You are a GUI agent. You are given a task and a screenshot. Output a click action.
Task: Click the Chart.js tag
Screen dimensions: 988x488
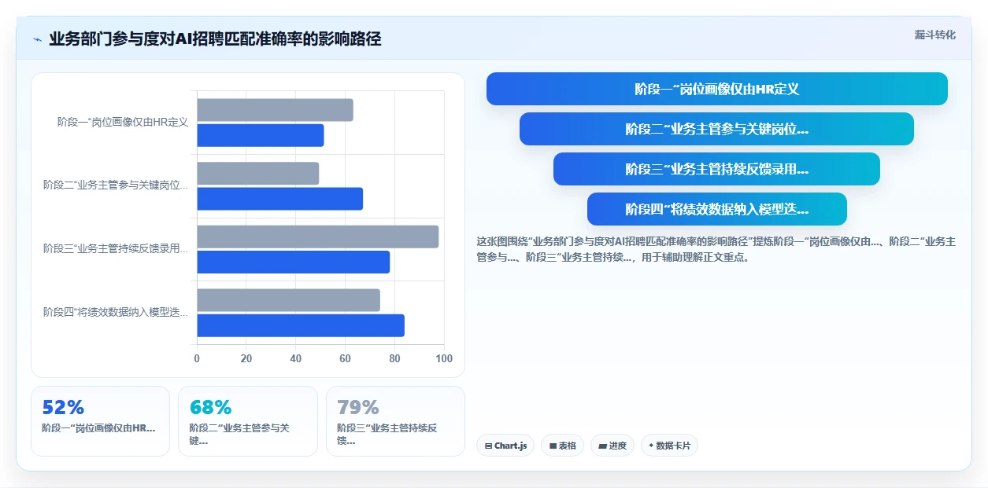point(505,446)
